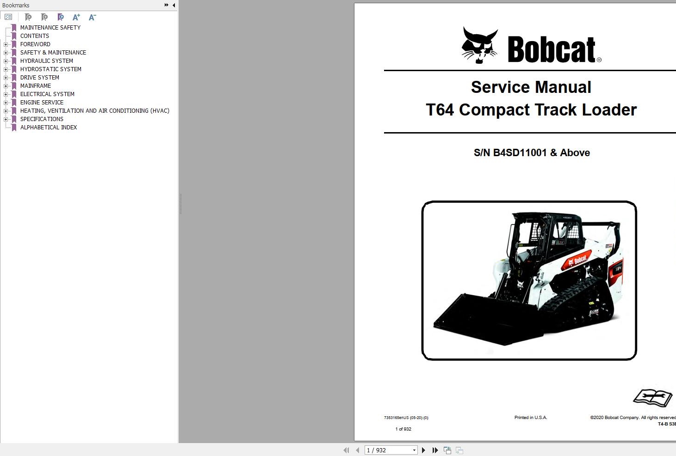Expand the FOREWORD bookmark
Image resolution: width=676 pixels, height=456 pixels.
tap(6, 44)
